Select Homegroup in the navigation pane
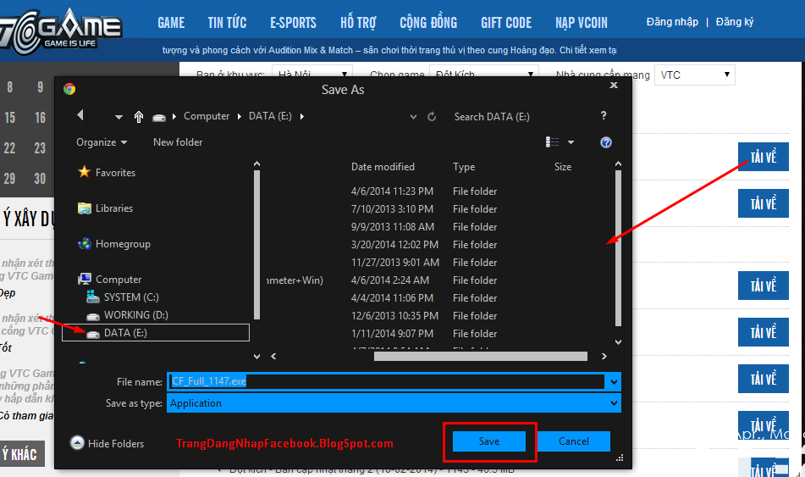The height and width of the screenshot is (477, 805). [123, 244]
